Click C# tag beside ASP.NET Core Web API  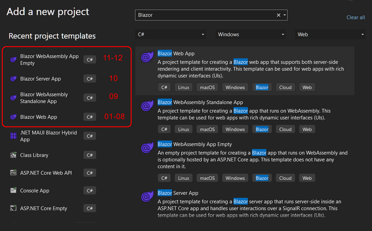(x=90, y=173)
